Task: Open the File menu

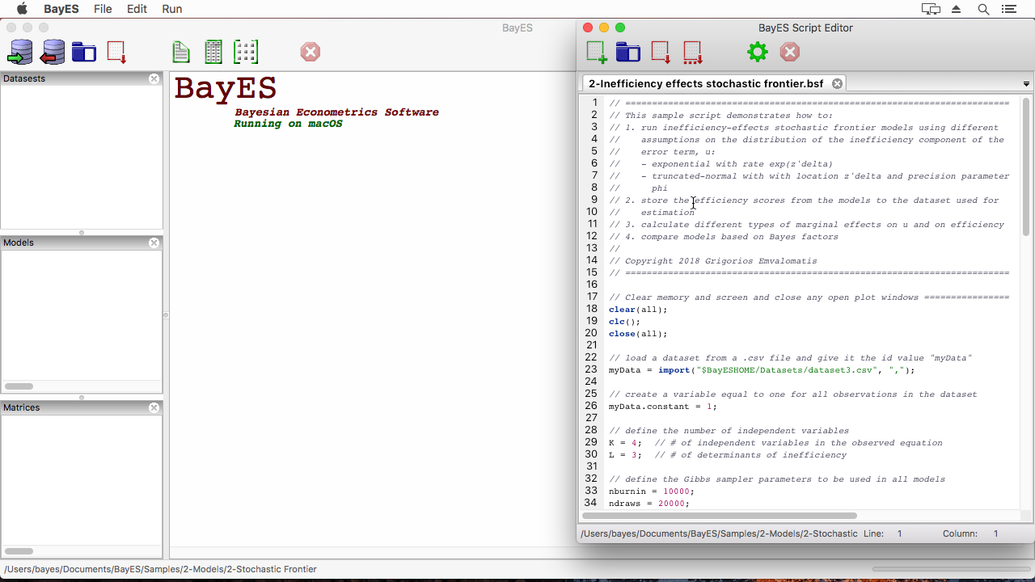Action: pyautogui.click(x=103, y=9)
